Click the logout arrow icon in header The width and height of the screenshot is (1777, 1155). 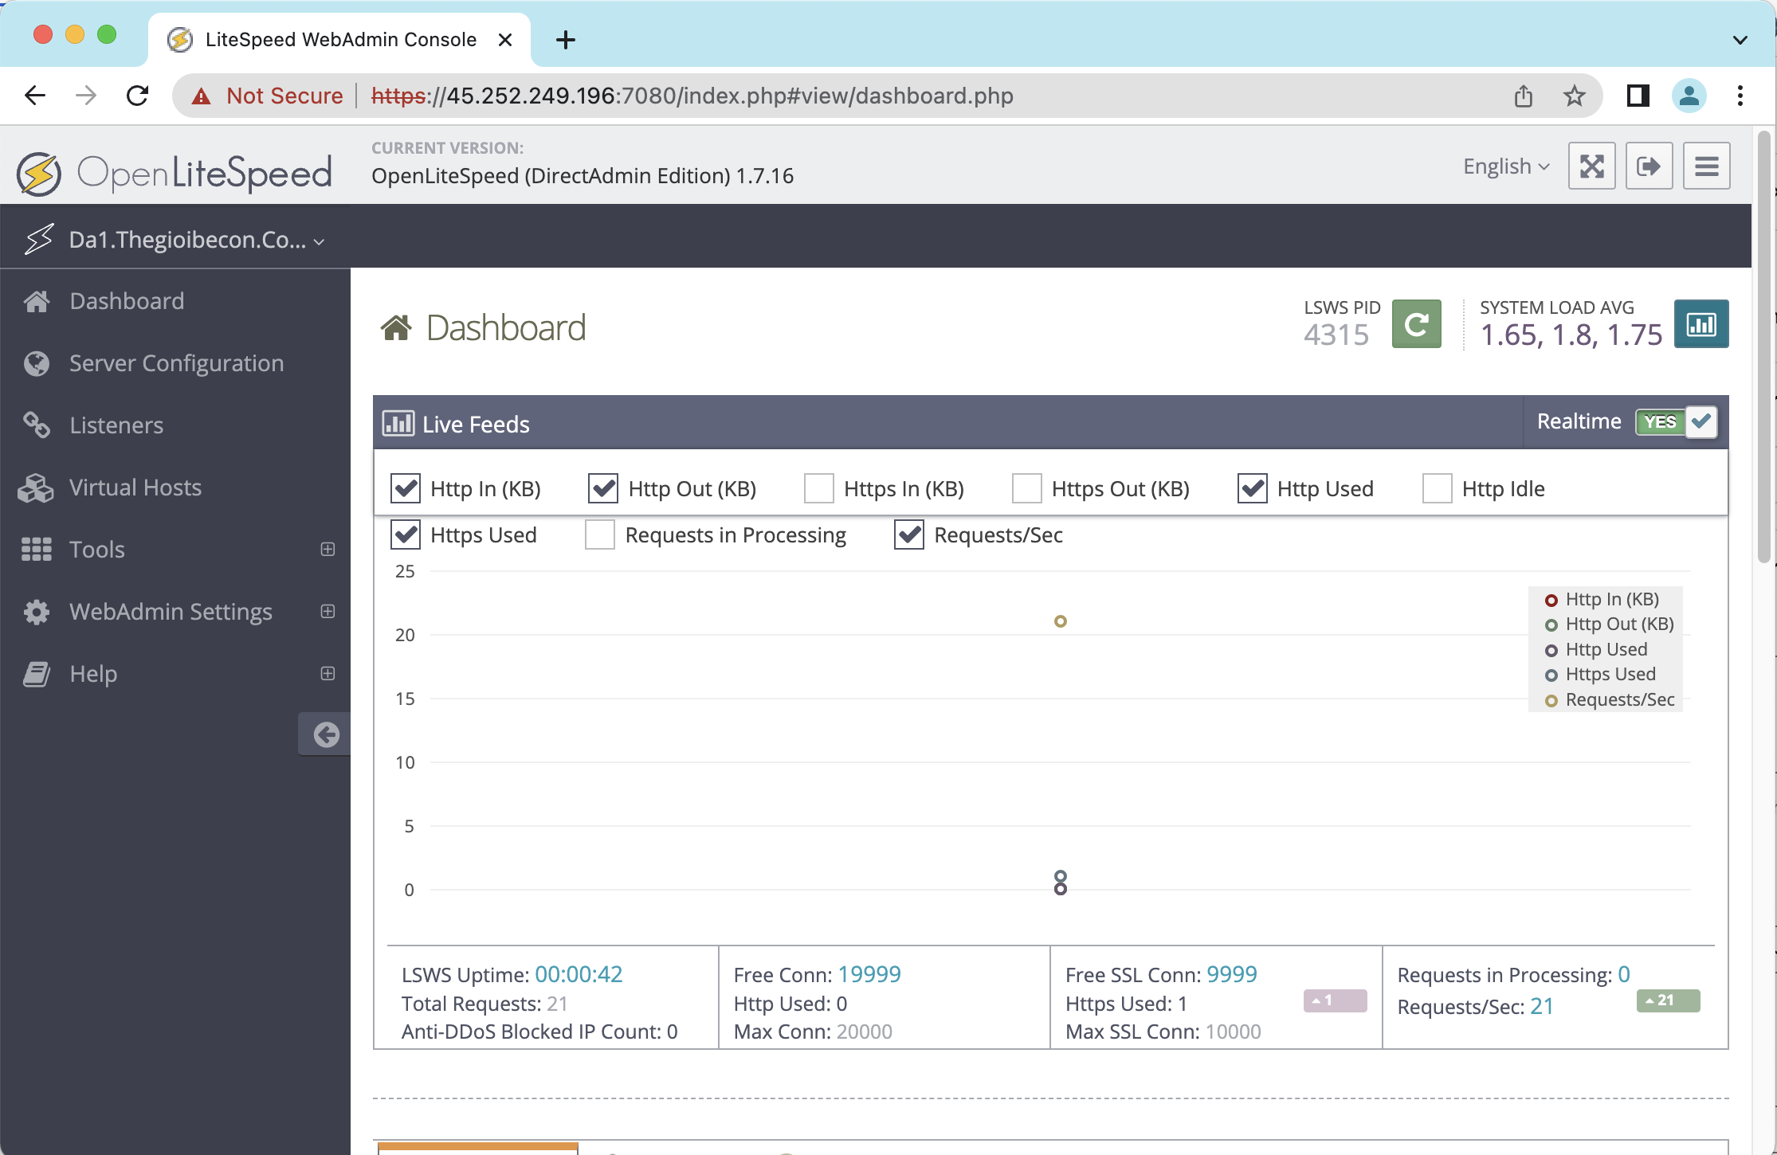(1649, 166)
